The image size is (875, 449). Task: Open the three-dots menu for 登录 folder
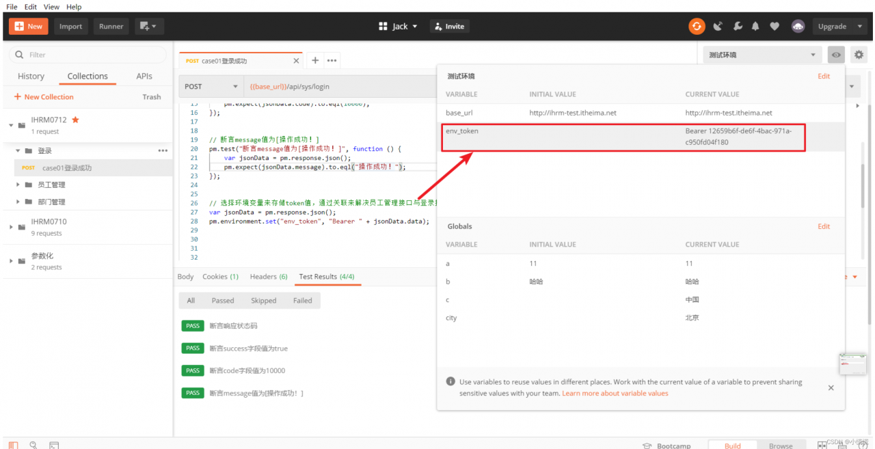pyautogui.click(x=163, y=150)
